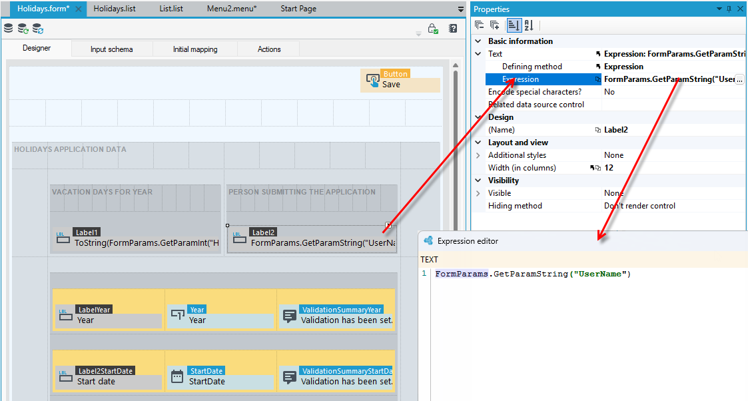This screenshot has width=748, height=401.
Task: Click the data source icon in the form toolbar
Action: (8, 29)
